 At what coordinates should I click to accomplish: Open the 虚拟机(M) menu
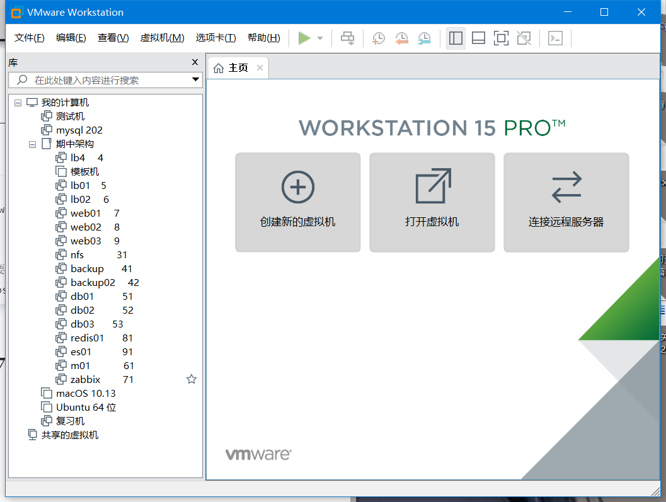pyautogui.click(x=163, y=38)
